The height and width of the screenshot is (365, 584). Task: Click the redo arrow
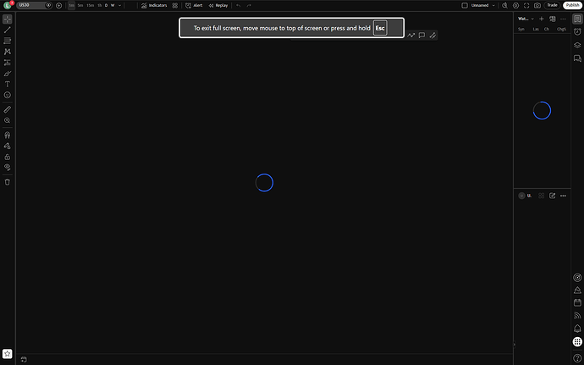click(x=249, y=5)
